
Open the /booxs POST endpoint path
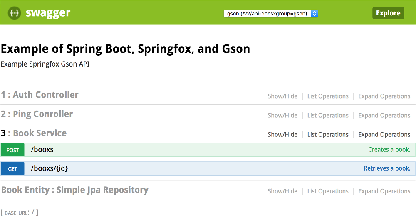[x=42, y=150]
